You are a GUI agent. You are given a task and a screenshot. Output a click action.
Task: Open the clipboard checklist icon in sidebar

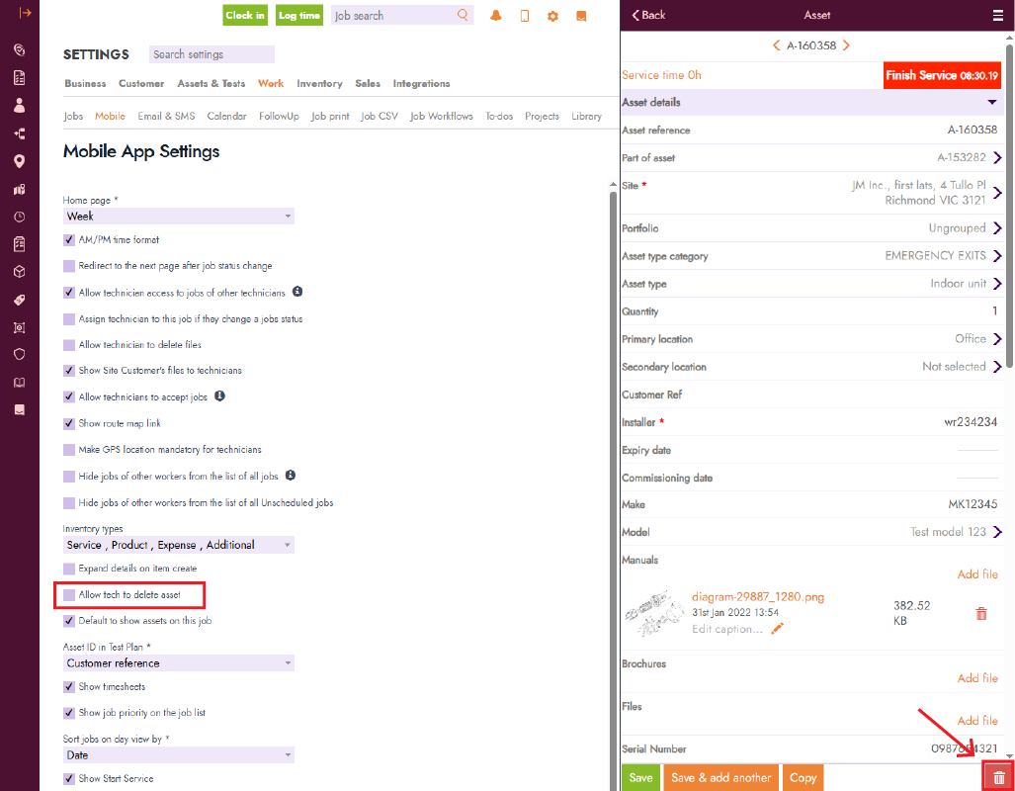click(20, 244)
